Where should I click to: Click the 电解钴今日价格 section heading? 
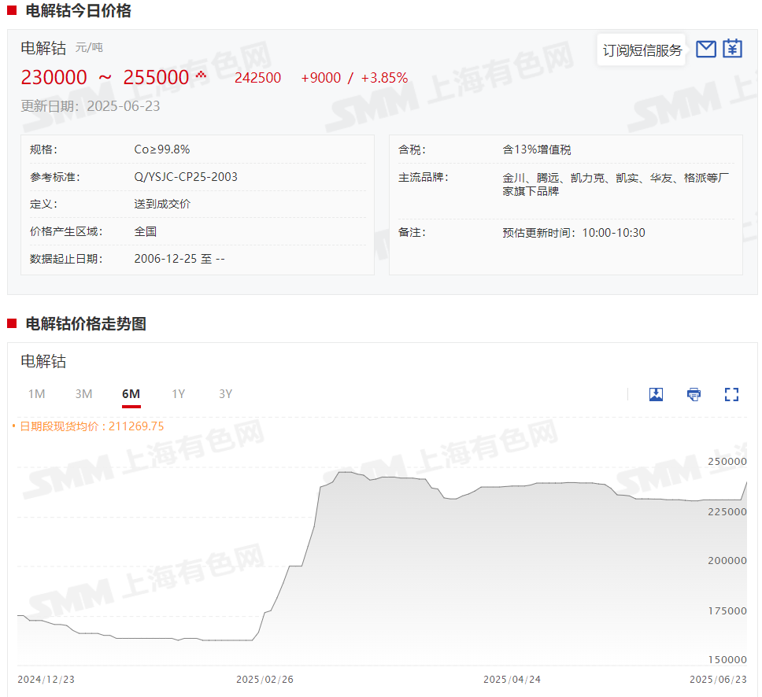coord(78,11)
